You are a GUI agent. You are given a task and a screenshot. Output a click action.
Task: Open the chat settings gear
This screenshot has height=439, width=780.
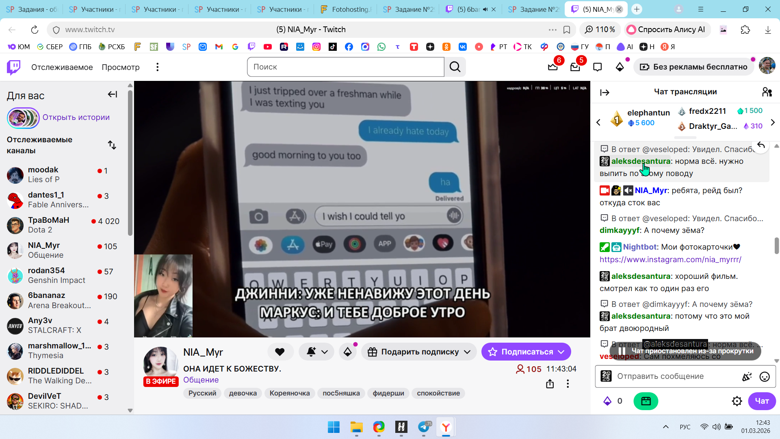coord(737,401)
